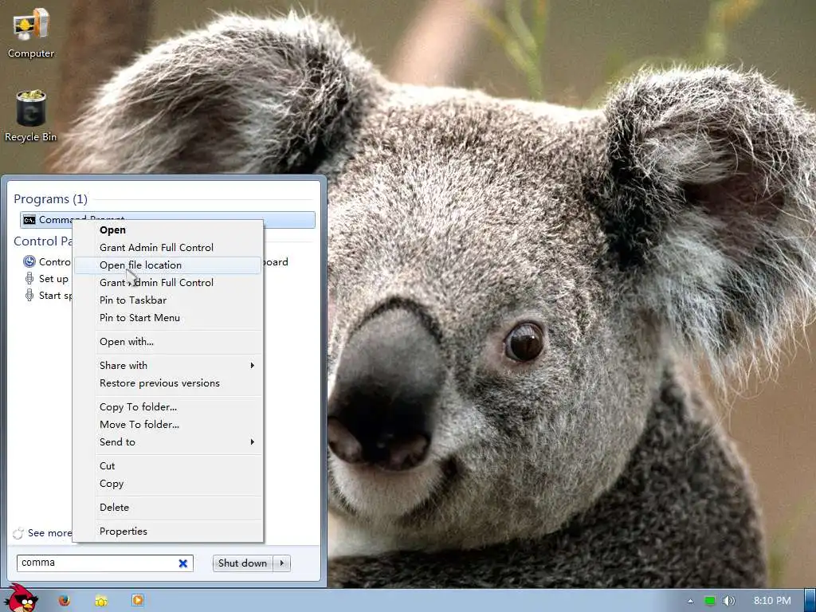Screen dimensions: 816x612
Task: Click the Control Panel result globe icon
Action: coord(29,261)
